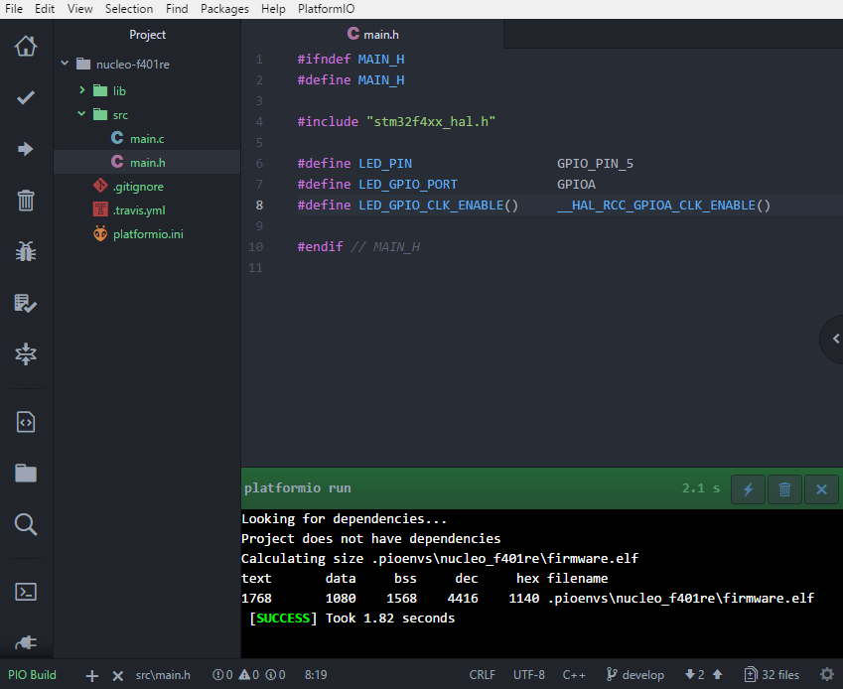Click the __HAL_RCC_GPIOA_CLK_ENABLE() macro text

point(663,206)
